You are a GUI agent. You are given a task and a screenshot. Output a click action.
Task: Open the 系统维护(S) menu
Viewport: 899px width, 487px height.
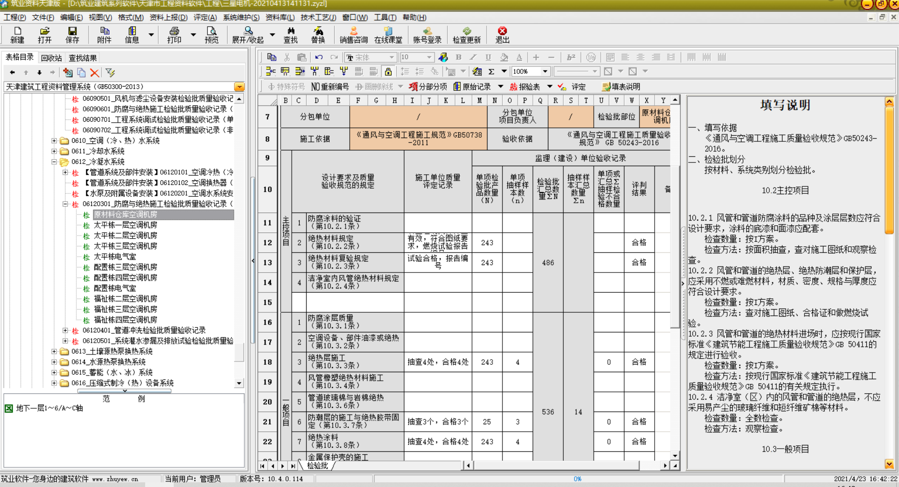[x=241, y=17]
